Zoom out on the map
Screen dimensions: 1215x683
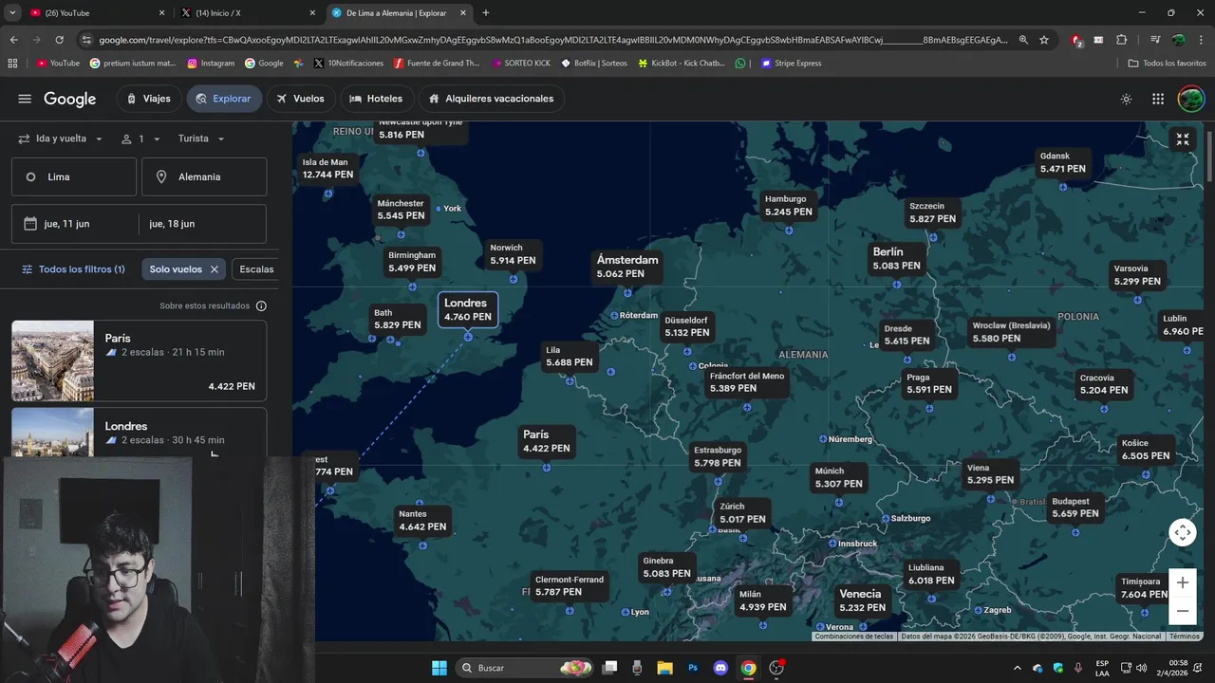click(x=1183, y=611)
